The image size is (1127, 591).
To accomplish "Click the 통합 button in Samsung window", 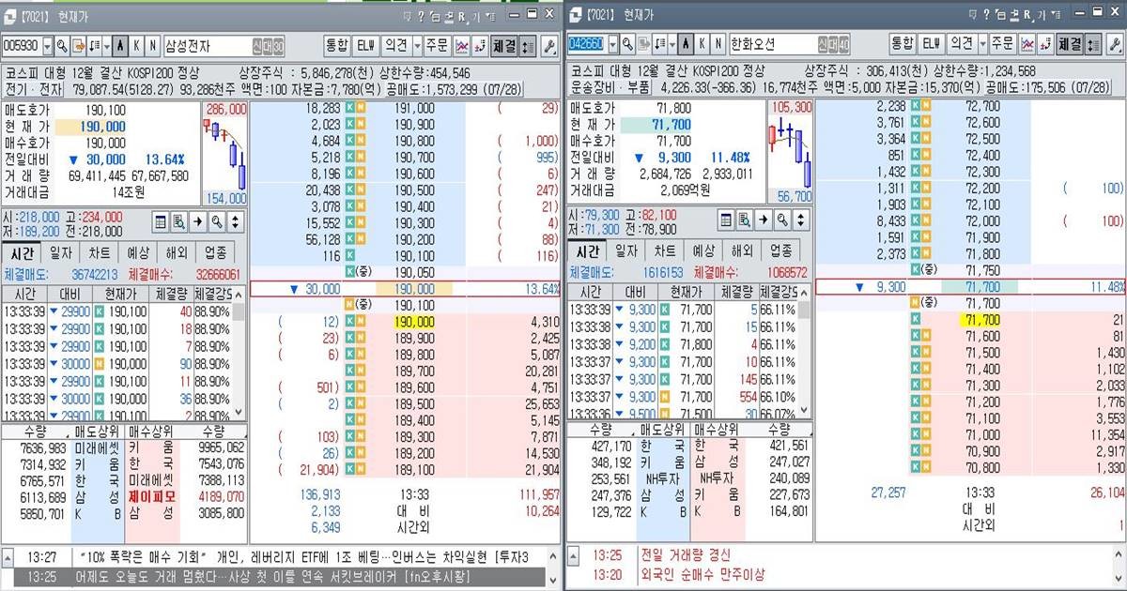I will pyautogui.click(x=337, y=45).
